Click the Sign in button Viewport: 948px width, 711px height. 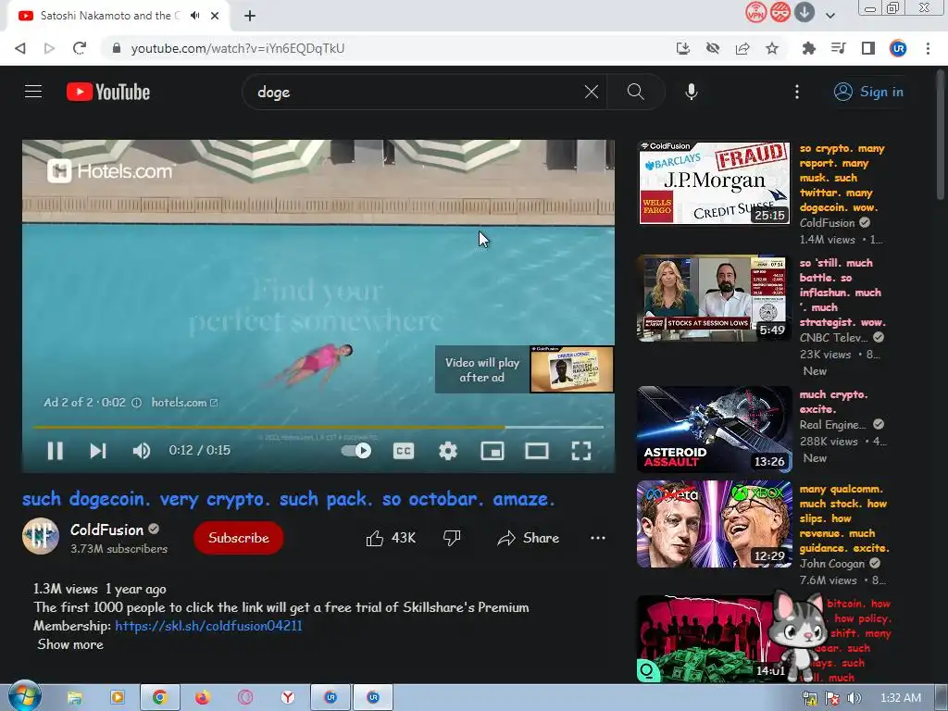(x=868, y=92)
